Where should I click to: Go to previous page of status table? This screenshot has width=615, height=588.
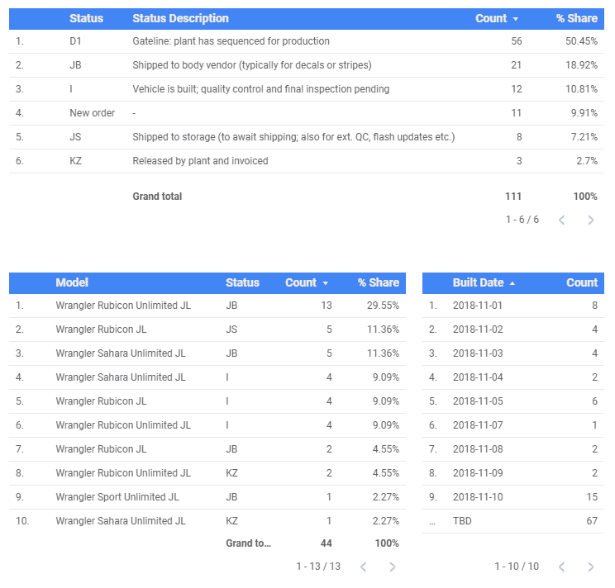561,220
